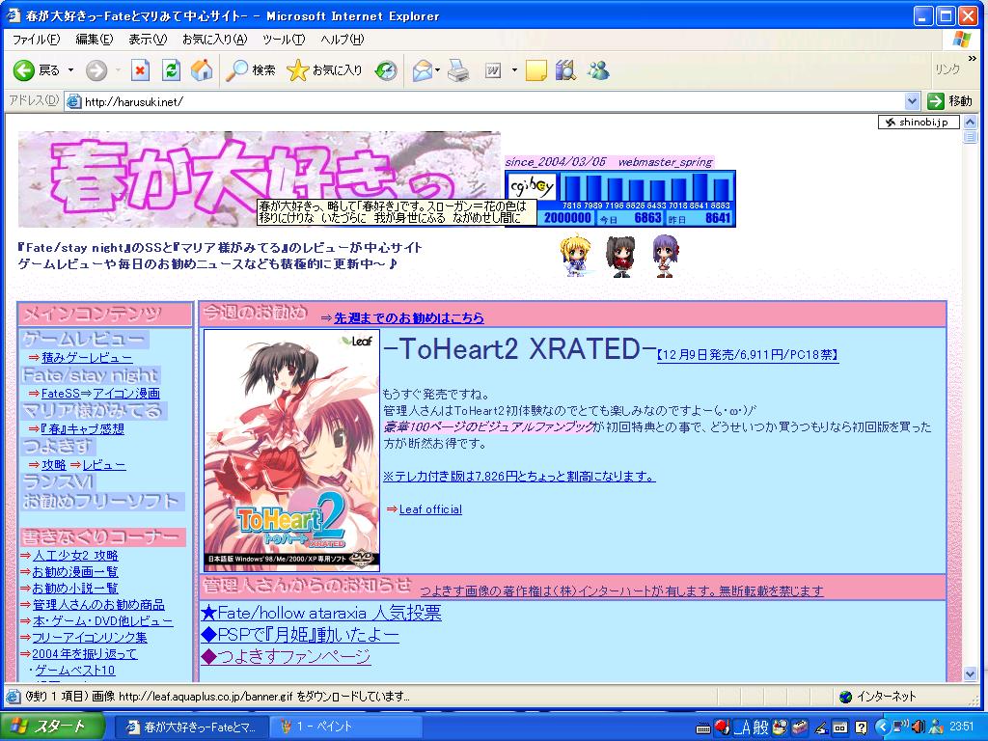The height and width of the screenshot is (741, 988).
Task: Open the 積みゲーレビュー link
Action: coord(87,357)
